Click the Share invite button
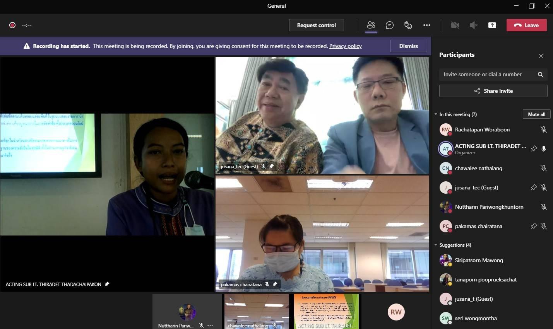This screenshot has width=553, height=329. coord(493,91)
